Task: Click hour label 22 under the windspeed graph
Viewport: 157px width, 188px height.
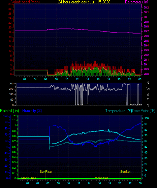Action: tap(129, 79)
